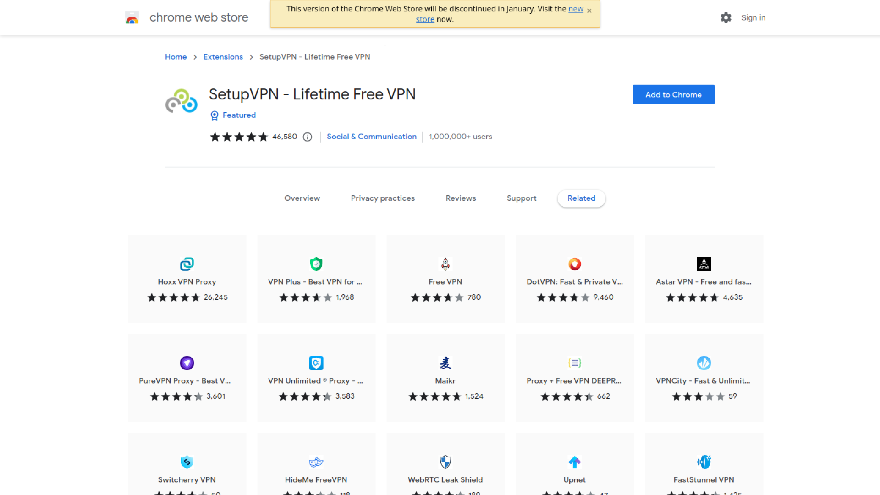
Task: Open settings gear icon in header
Action: point(726,18)
